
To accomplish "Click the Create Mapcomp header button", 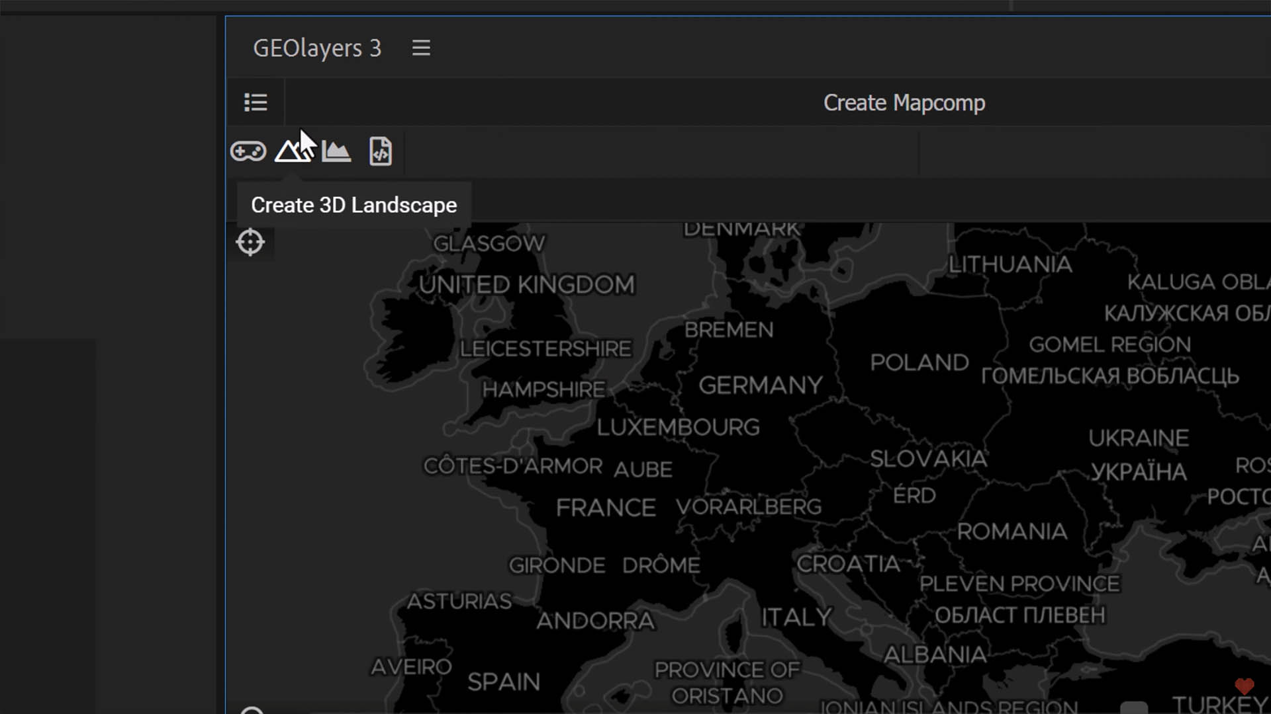I will coord(904,102).
